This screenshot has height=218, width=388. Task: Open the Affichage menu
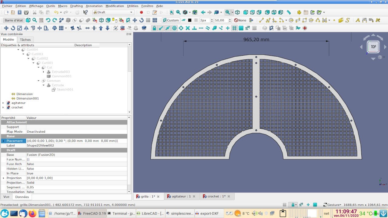pos(36,6)
